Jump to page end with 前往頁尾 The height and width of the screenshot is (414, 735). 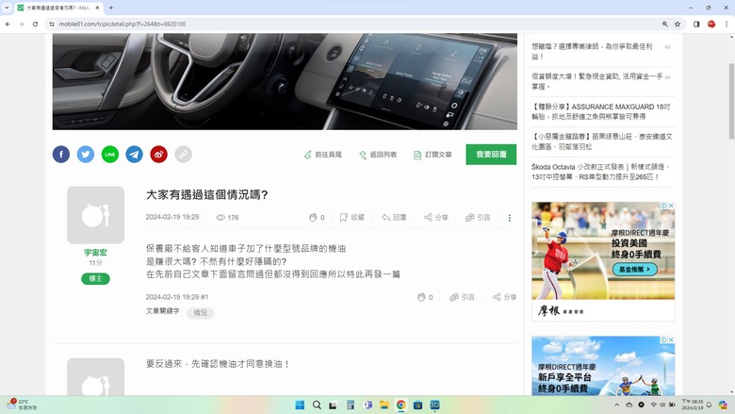tap(323, 155)
